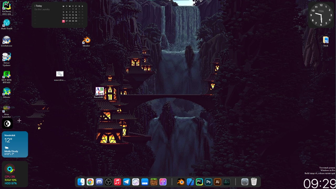Image resolution: width=336 pixels, height=189 pixels.
Task: Select the PascalABC desktop icon
Action: point(99,93)
